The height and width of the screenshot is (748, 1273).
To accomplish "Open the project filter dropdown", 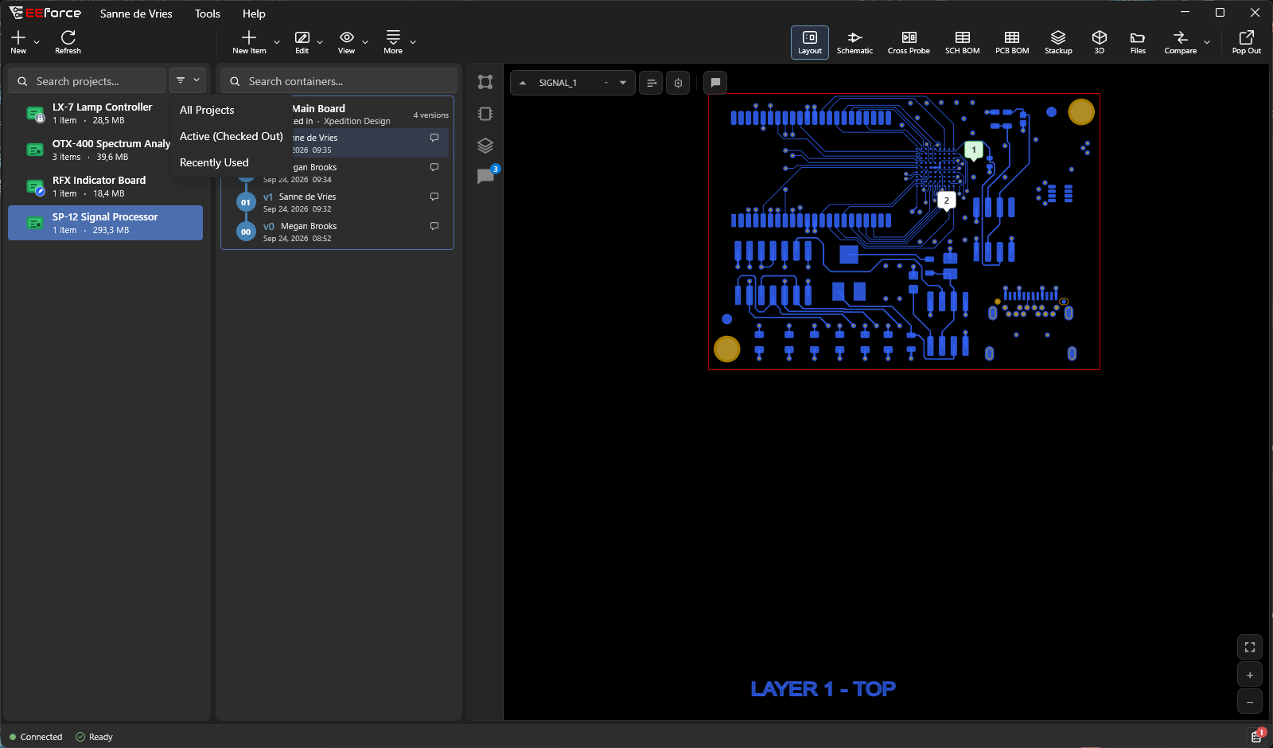I will 188,80.
